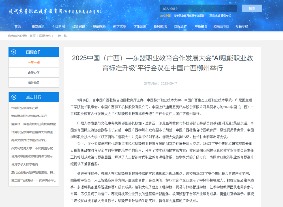
Task: Click the 点击排行 sidebar header icon
Action: 14,97
